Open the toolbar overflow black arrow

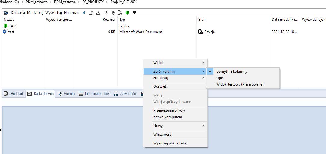134,13
